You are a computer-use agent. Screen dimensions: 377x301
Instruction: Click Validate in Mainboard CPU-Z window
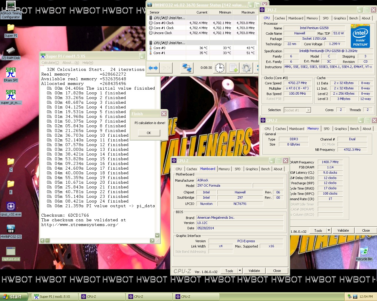(254, 271)
